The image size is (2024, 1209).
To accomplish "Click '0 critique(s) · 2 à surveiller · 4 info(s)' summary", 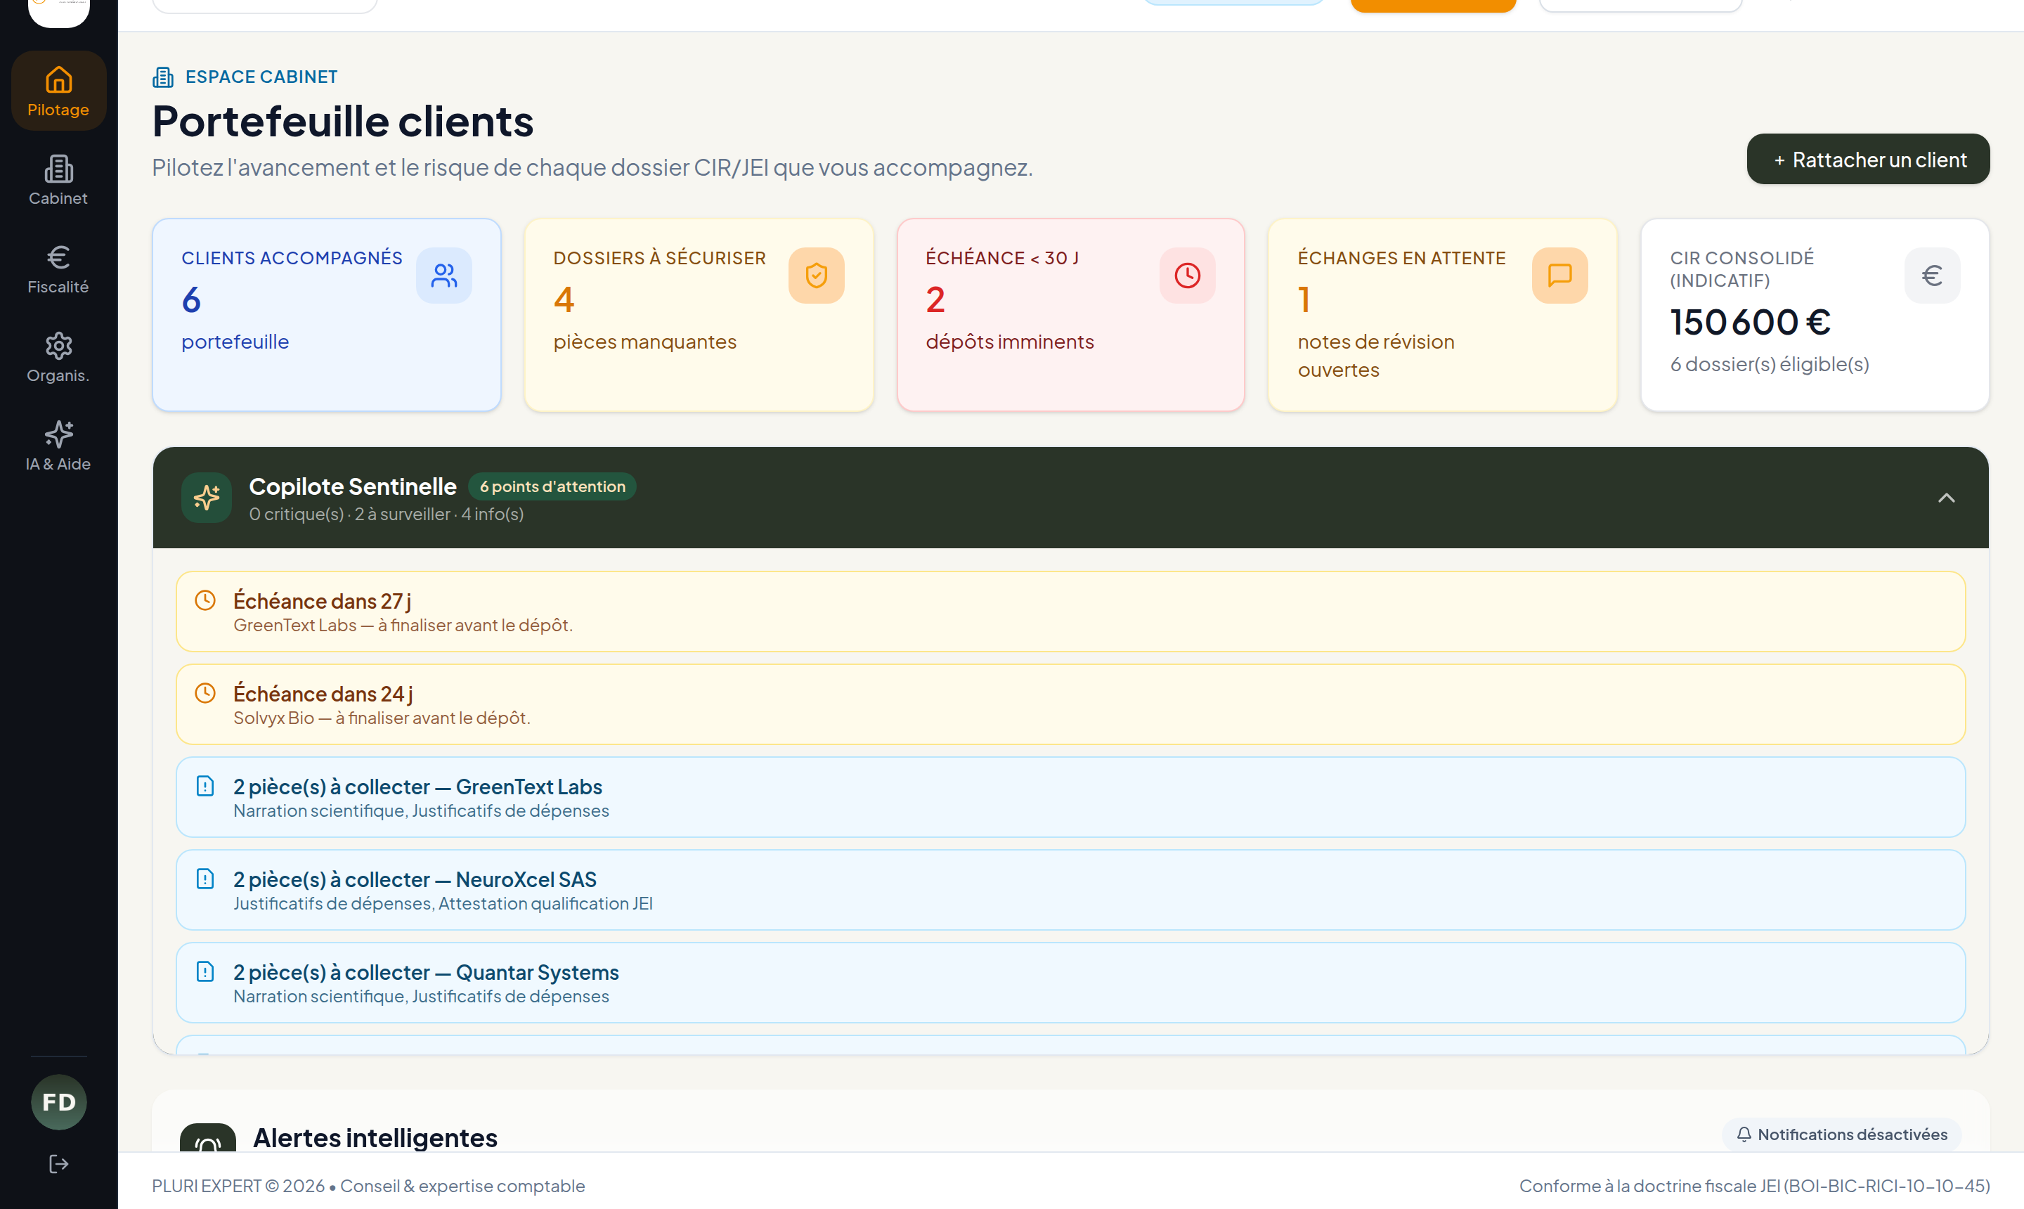I will coord(386,514).
